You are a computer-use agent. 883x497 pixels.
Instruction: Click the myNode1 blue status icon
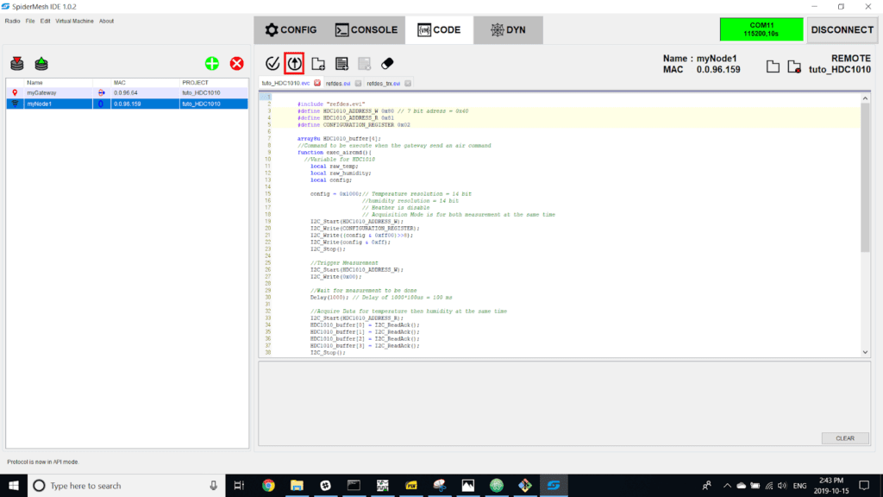pos(102,104)
